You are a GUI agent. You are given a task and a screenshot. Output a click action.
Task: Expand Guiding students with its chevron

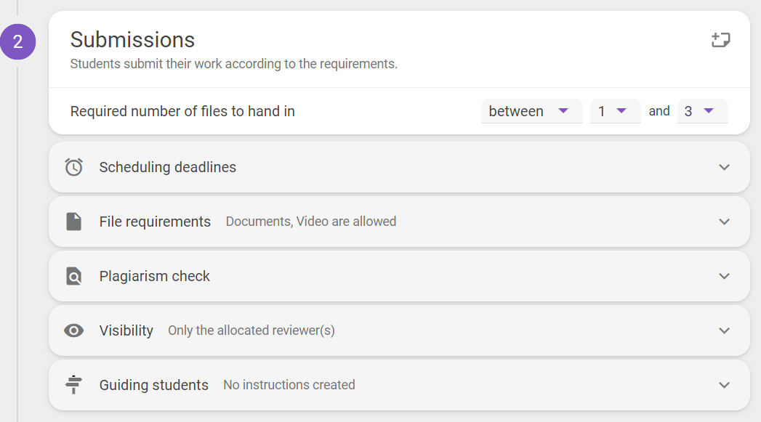click(x=724, y=385)
